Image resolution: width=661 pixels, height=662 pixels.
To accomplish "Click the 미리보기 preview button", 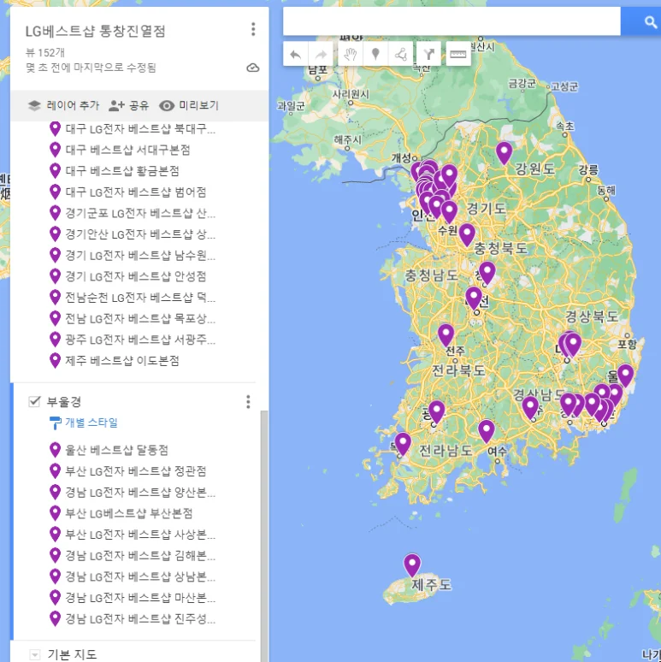I will tap(189, 105).
